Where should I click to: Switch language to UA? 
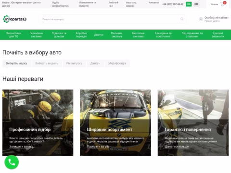tap(189, 4)
